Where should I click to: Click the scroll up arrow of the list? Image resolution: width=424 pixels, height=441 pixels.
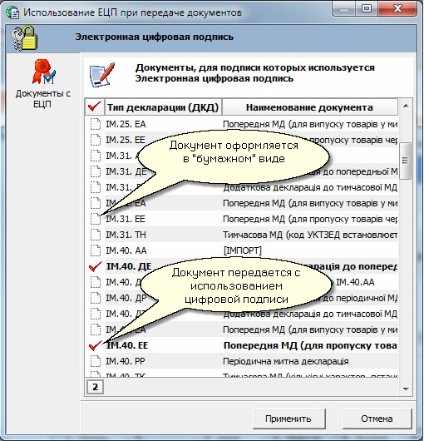click(406, 106)
